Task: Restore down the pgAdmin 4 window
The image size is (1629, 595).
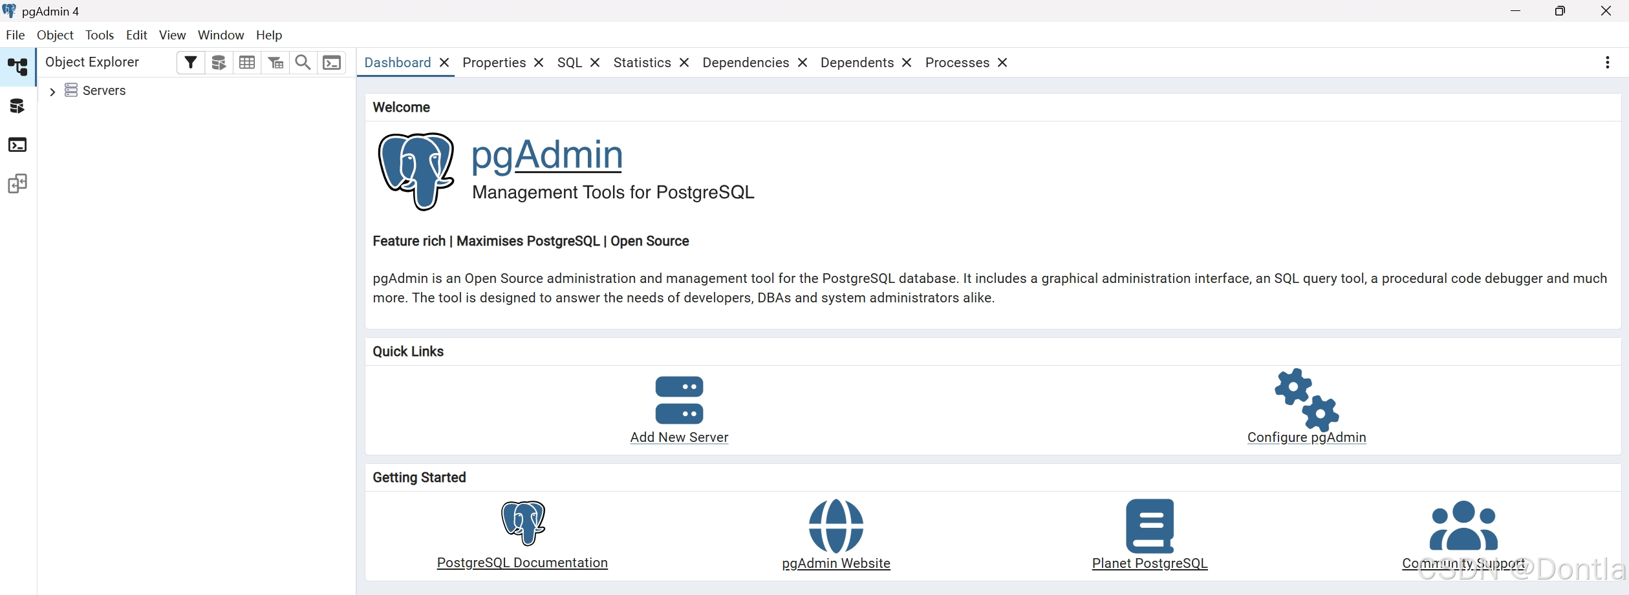Action: [1560, 11]
